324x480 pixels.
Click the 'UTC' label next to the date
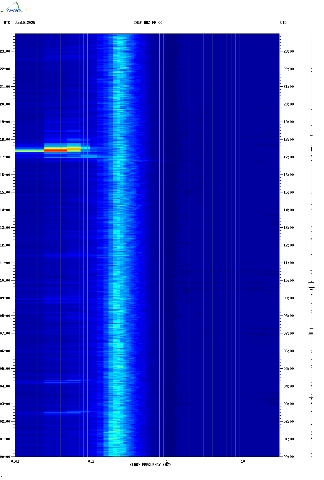[x=7, y=23]
